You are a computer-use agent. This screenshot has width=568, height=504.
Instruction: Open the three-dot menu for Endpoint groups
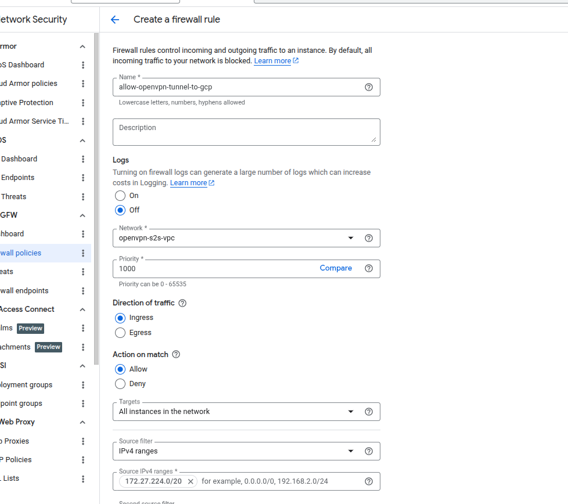[83, 404]
